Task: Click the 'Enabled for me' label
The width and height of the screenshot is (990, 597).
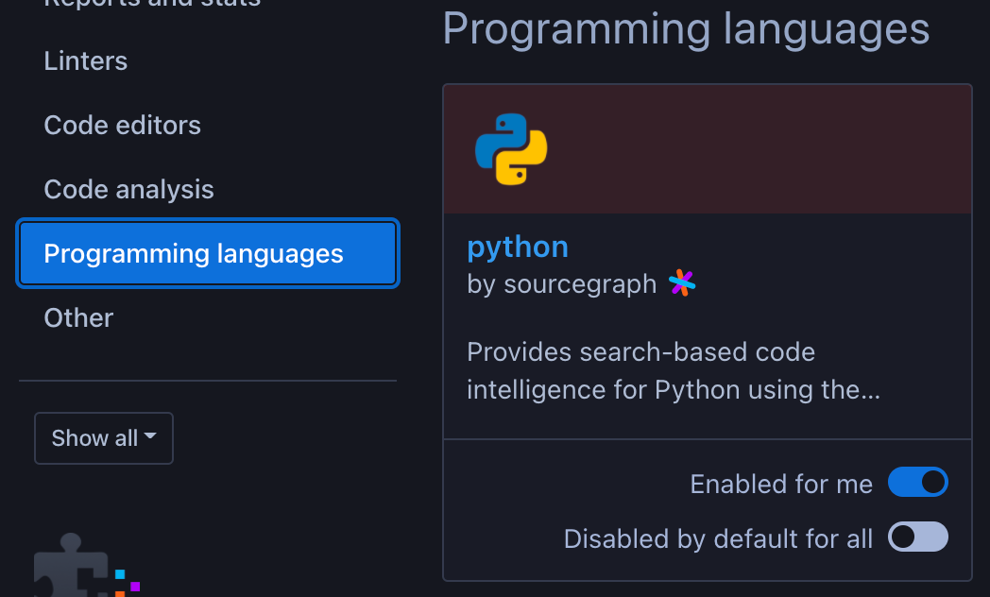Action: [781, 484]
